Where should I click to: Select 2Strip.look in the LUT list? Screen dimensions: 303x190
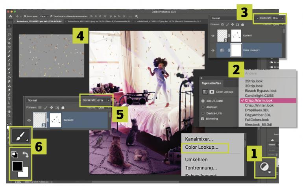254,81
